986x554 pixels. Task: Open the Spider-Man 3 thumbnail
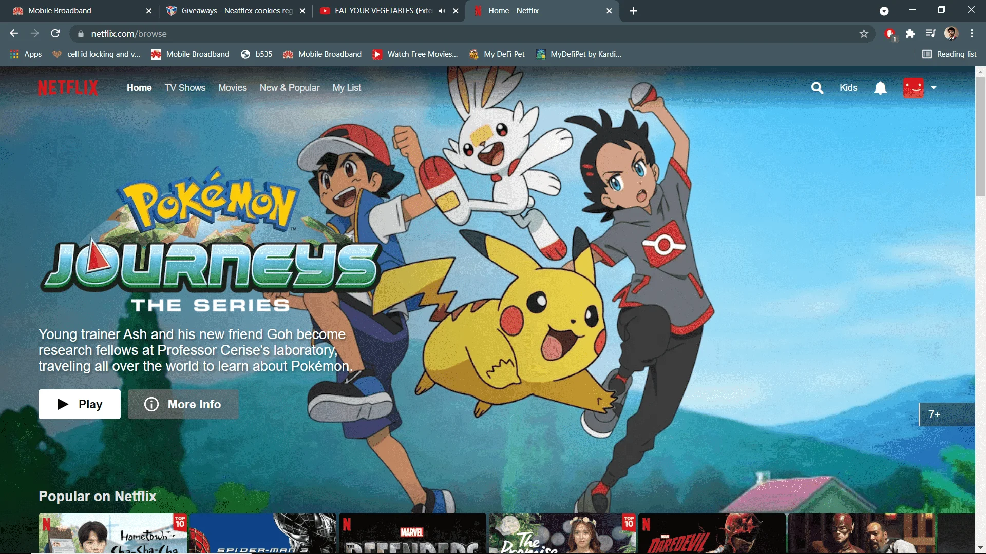[x=263, y=533]
